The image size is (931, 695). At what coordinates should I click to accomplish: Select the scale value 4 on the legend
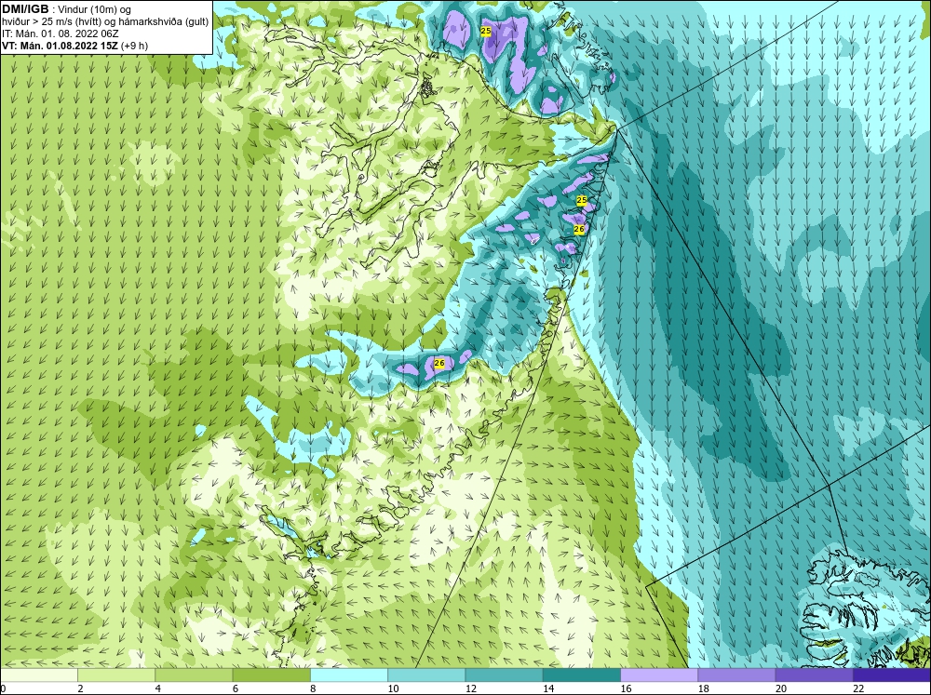pyautogui.click(x=158, y=688)
